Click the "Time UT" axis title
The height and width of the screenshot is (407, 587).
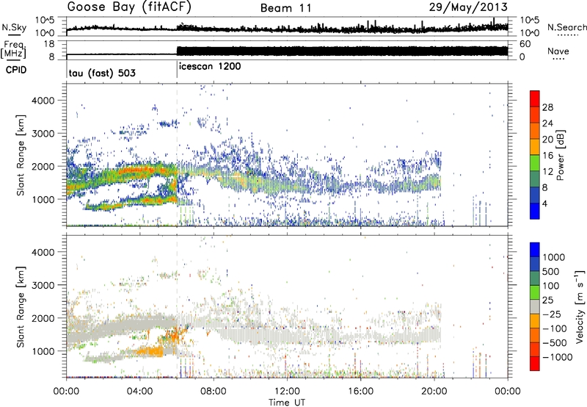287,403
